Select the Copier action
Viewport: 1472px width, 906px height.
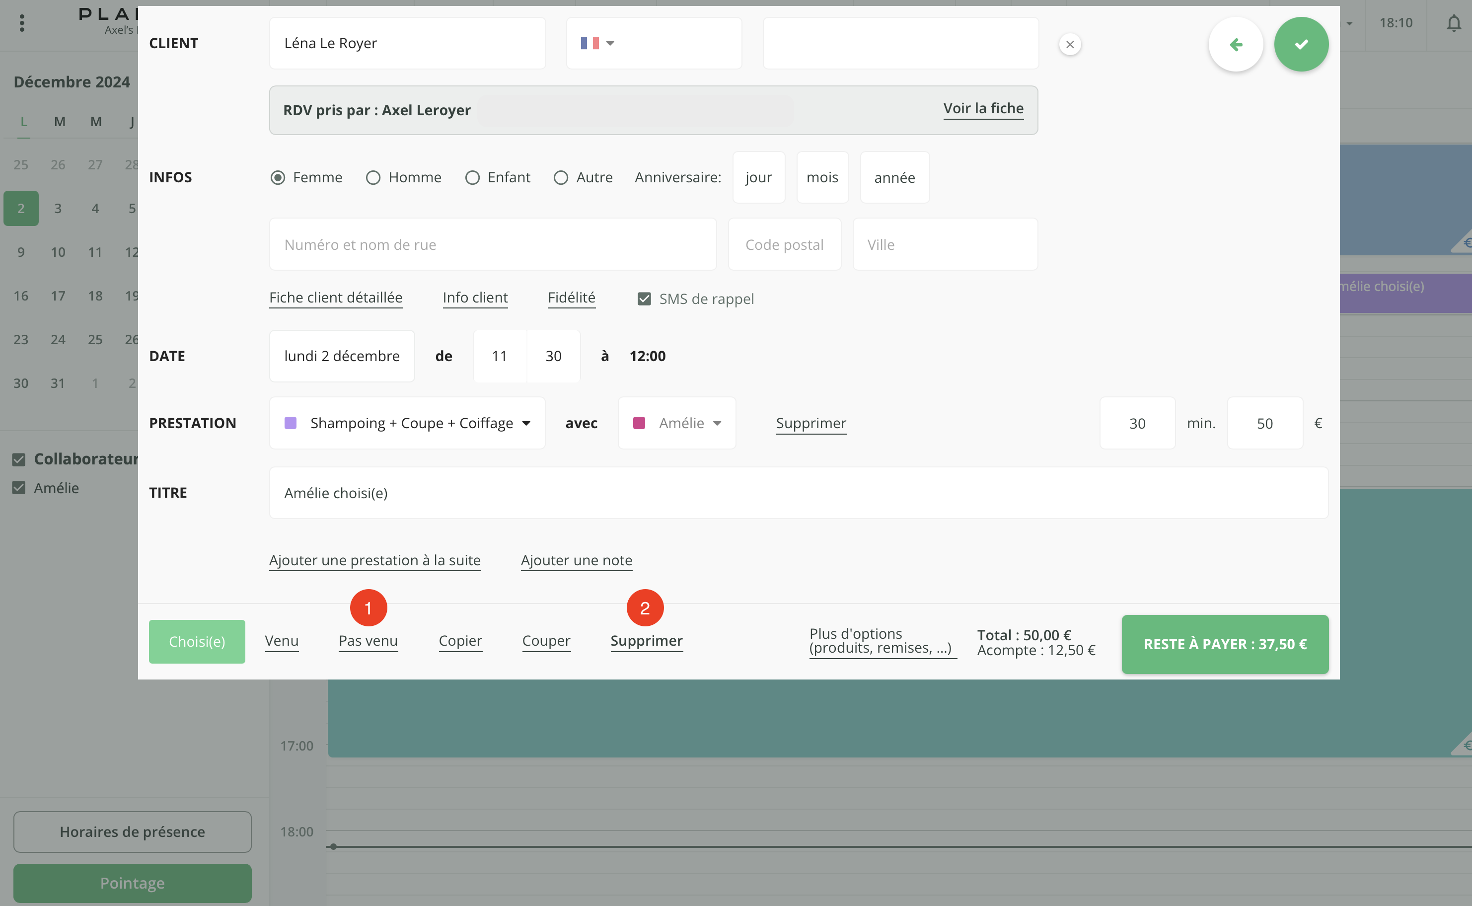pyautogui.click(x=460, y=641)
